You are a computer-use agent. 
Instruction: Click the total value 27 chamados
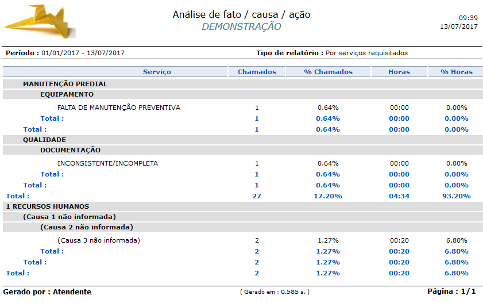click(257, 196)
